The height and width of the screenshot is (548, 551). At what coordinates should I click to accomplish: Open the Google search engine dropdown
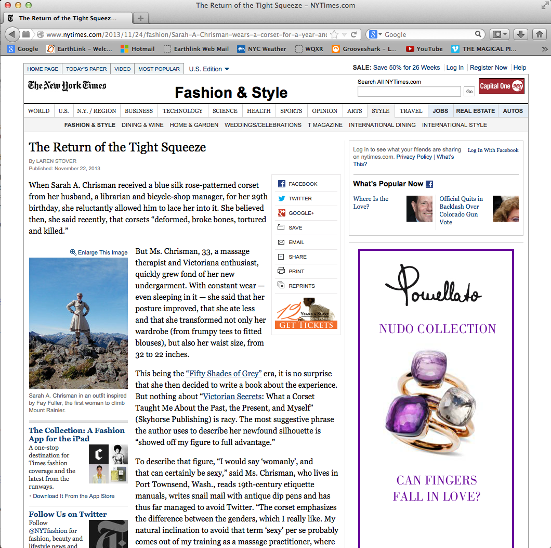(x=376, y=34)
